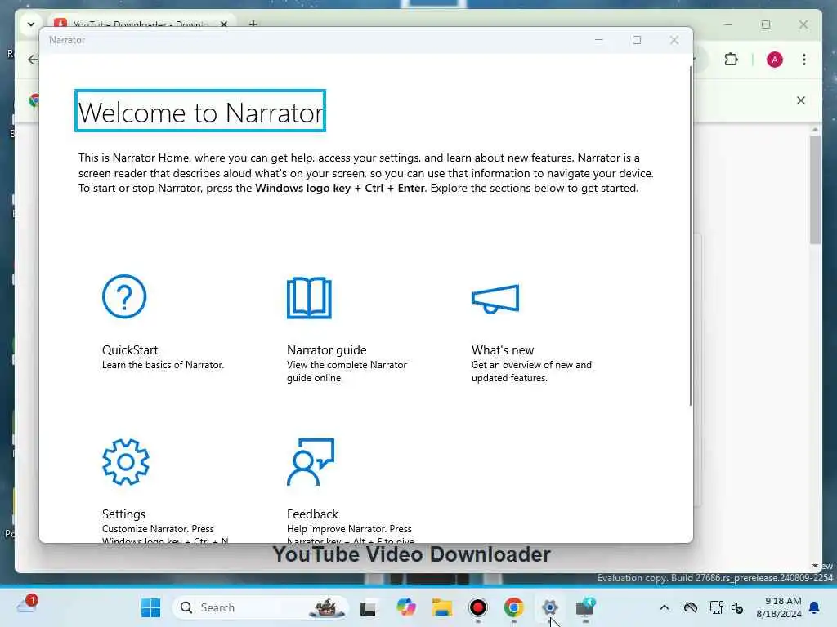This screenshot has height=627, width=837.
Task: Click the Welcome to Narrator title
Action: coord(200,111)
